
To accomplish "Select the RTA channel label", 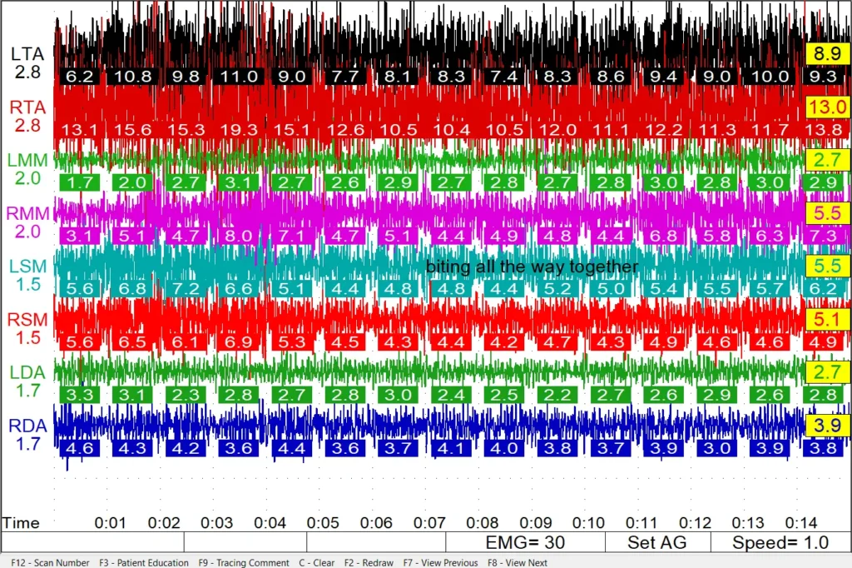I will pyautogui.click(x=27, y=107).
